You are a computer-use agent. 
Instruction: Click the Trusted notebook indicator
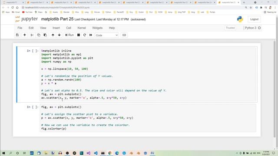point(230,28)
